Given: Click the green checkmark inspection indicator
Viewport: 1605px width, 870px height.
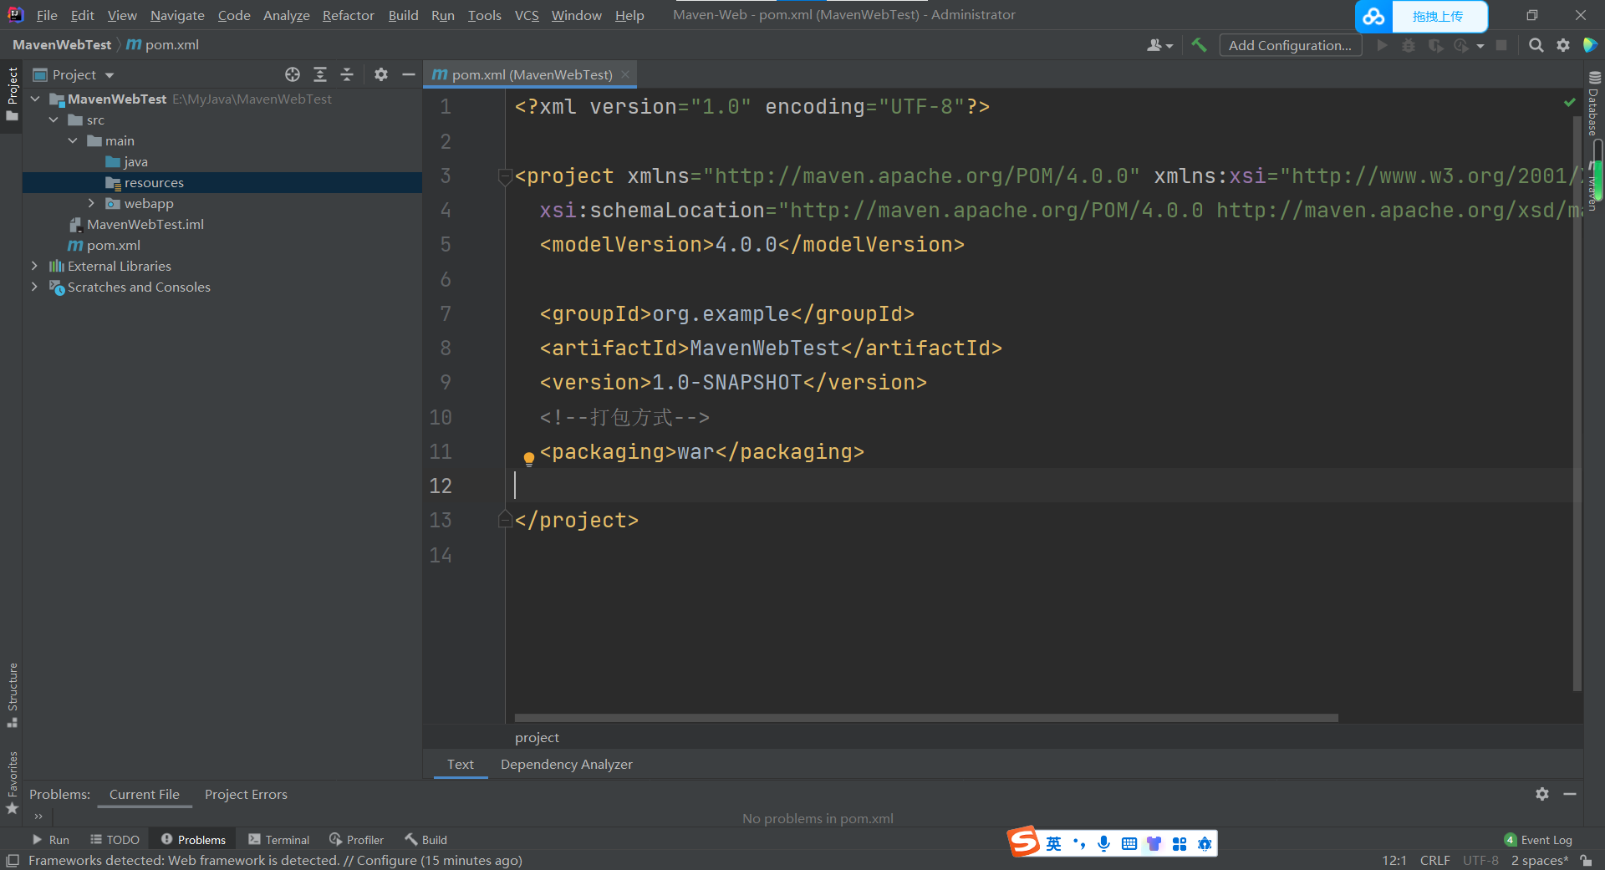Looking at the screenshot, I should 1569,102.
